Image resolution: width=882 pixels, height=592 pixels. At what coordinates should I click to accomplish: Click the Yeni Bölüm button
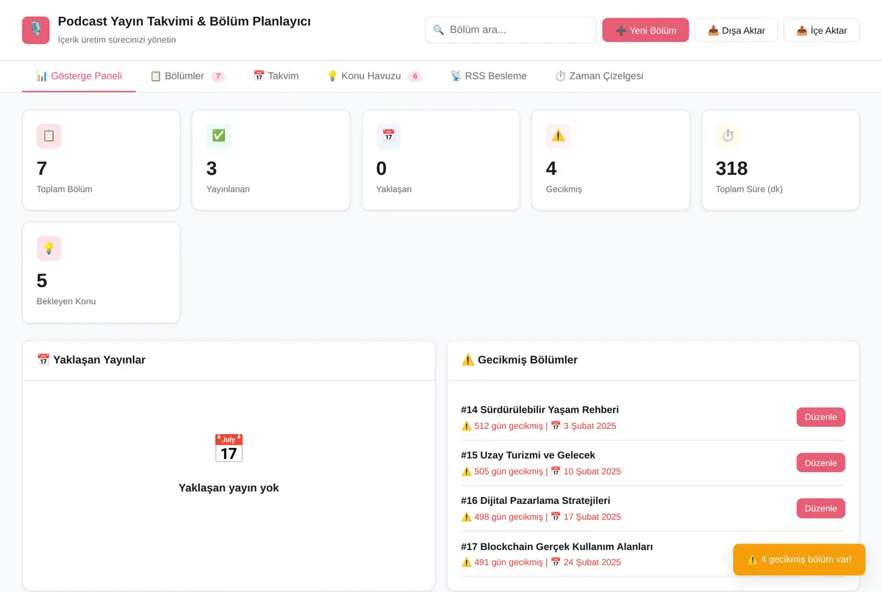(645, 30)
